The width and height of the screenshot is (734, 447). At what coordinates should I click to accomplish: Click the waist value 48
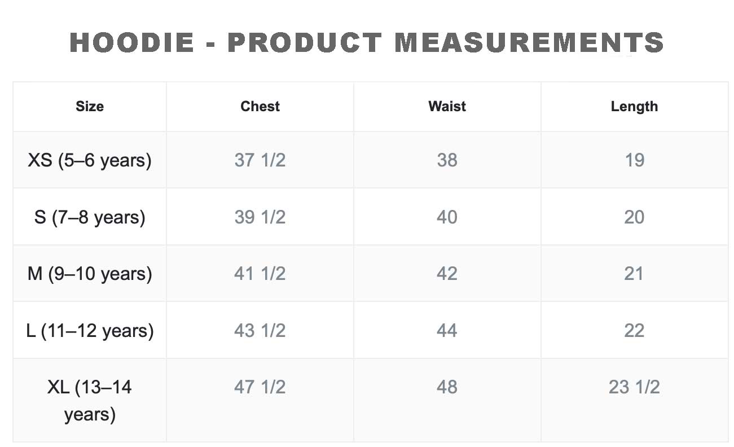click(447, 387)
